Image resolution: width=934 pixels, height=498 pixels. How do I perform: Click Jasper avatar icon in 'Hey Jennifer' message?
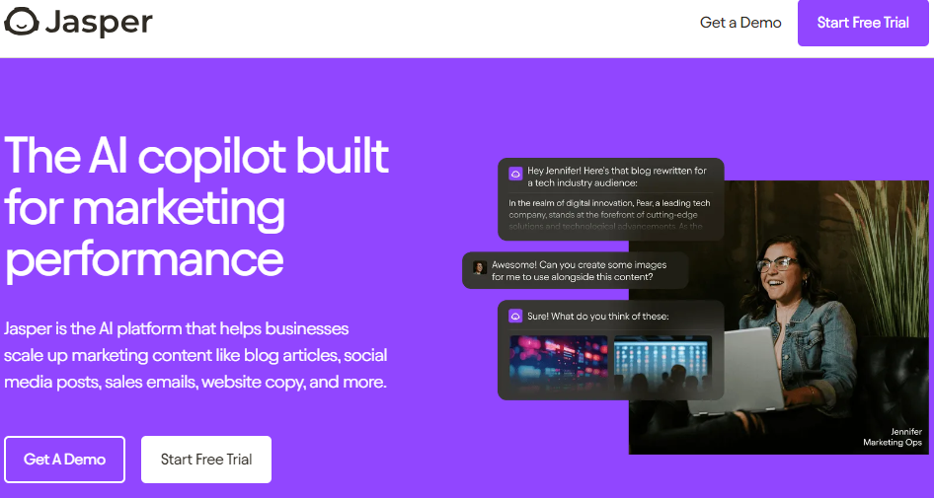coord(515,174)
